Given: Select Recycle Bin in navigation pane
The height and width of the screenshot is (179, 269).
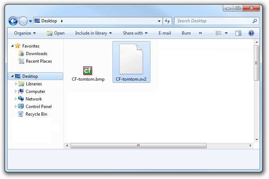Looking at the screenshot, I should coord(36,114).
